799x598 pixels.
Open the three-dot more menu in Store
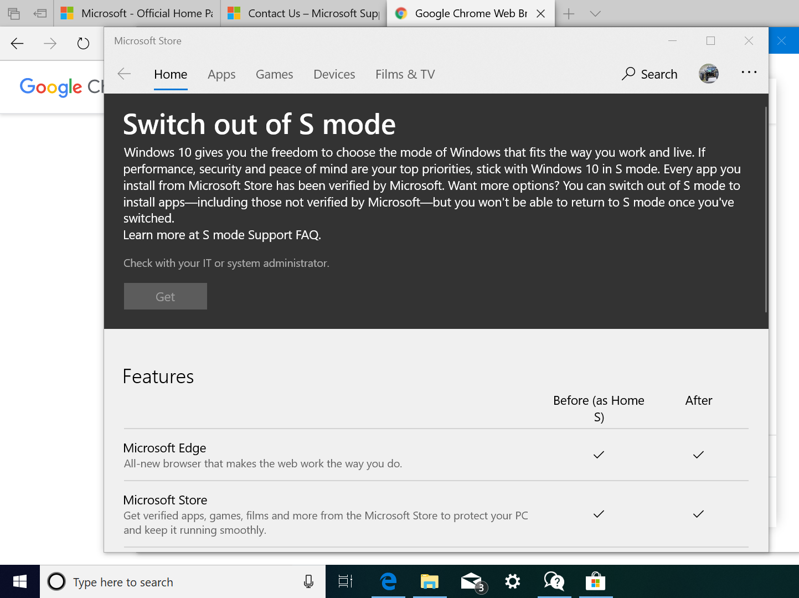coord(749,72)
